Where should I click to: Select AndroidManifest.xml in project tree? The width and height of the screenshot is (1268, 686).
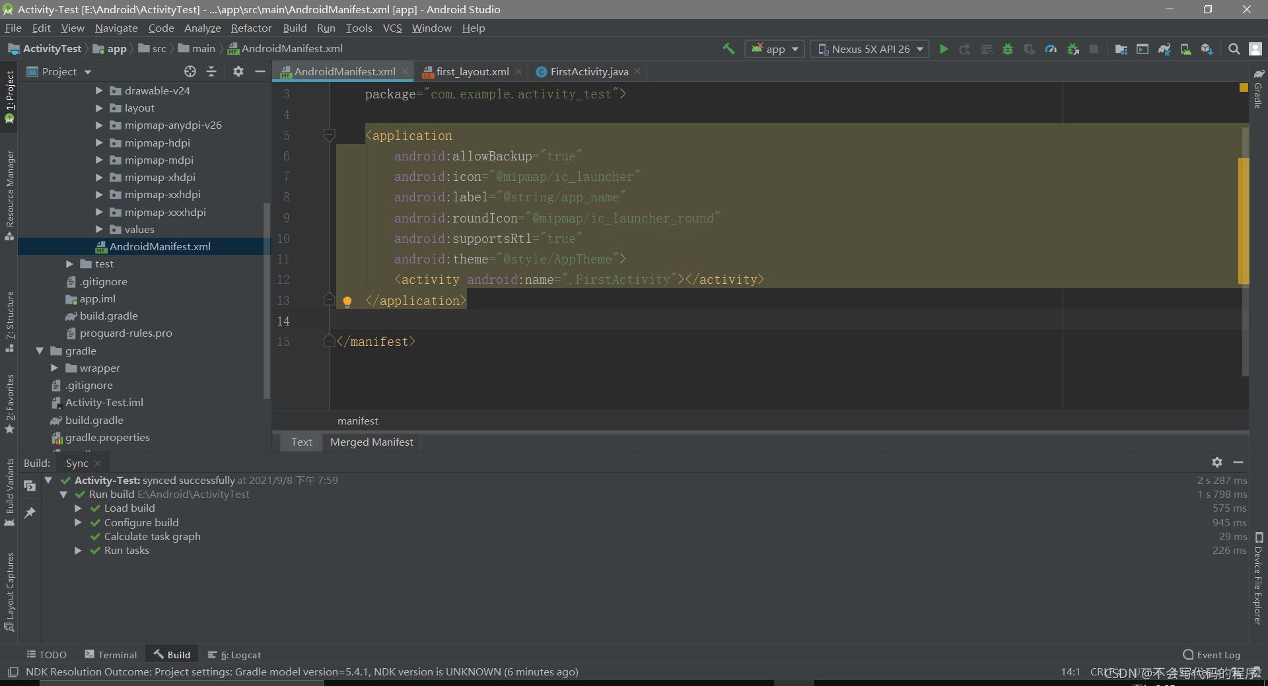click(144, 246)
